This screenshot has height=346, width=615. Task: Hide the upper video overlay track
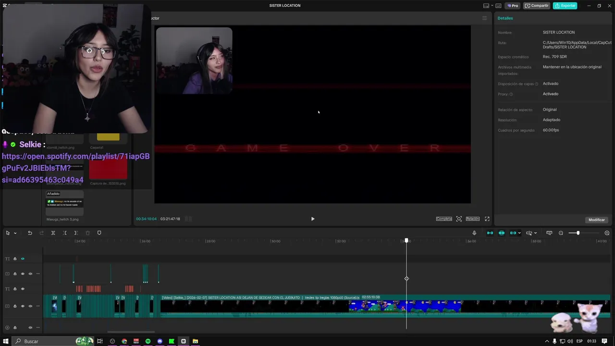tap(23, 274)
